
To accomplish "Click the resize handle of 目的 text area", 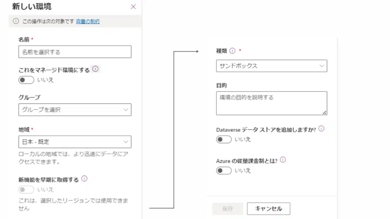I will pos(324,113).
